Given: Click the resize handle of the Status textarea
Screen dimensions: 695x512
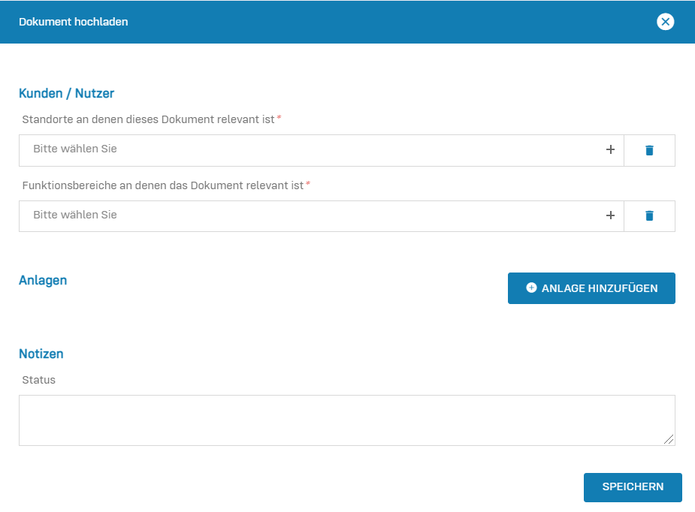Looking at the screenshot, I should [x=669, y=440].
